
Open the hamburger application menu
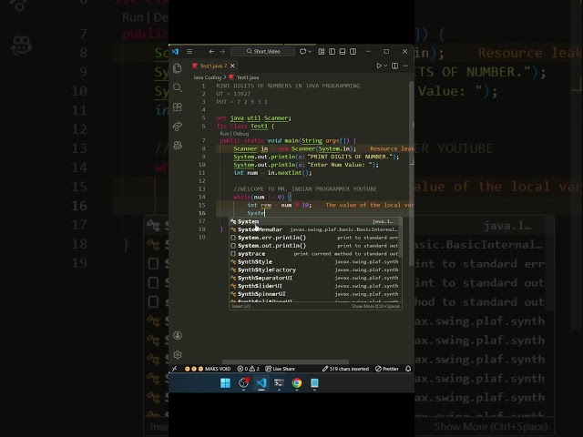[x=189, y=51]
